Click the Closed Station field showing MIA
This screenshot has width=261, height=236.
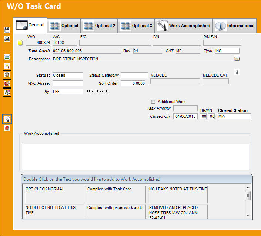tap(235, 116)
